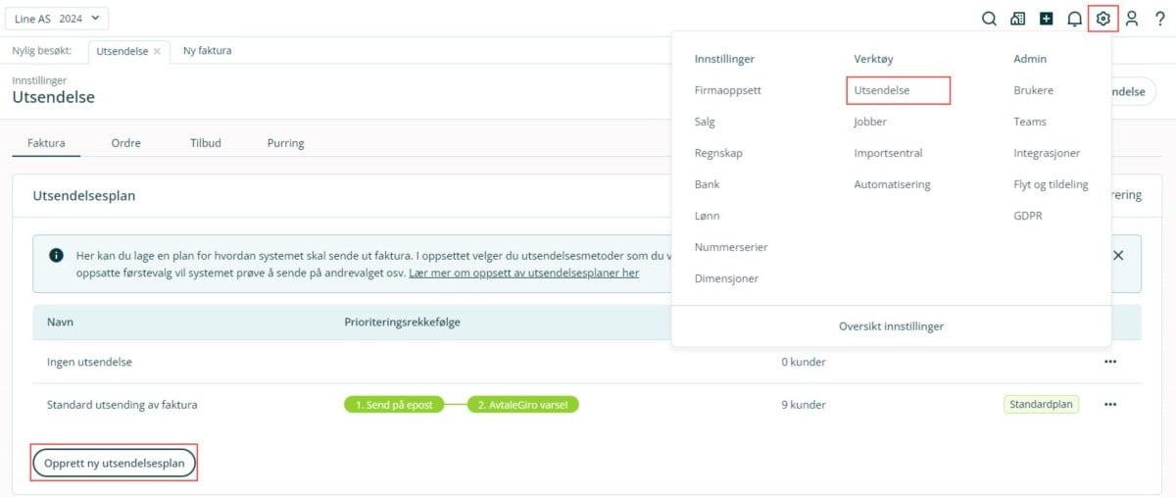Open Firmaoppsett in settings menu
This screenshot has width=1176, height=497.
727,90
